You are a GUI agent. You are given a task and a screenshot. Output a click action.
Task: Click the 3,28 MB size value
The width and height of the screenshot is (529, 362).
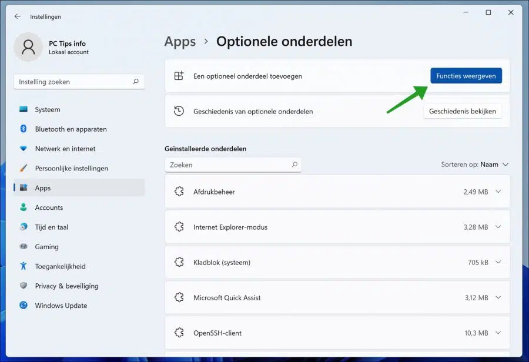476,227
